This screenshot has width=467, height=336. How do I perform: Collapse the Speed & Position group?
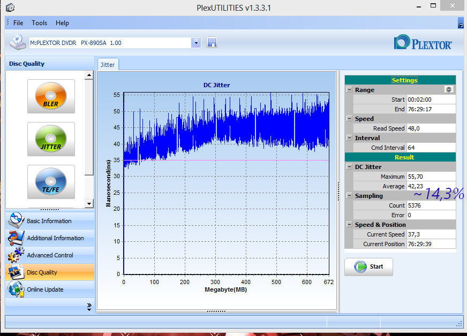(x=349, y=224)
